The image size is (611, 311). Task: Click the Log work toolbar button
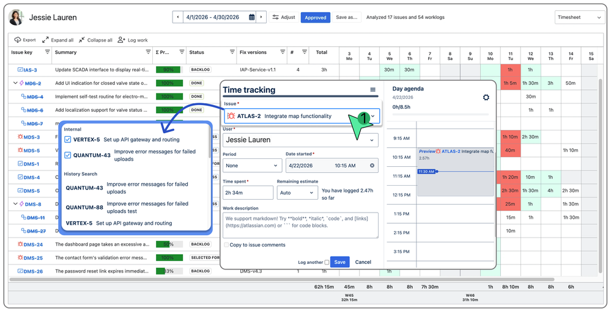tap(133, 40)
